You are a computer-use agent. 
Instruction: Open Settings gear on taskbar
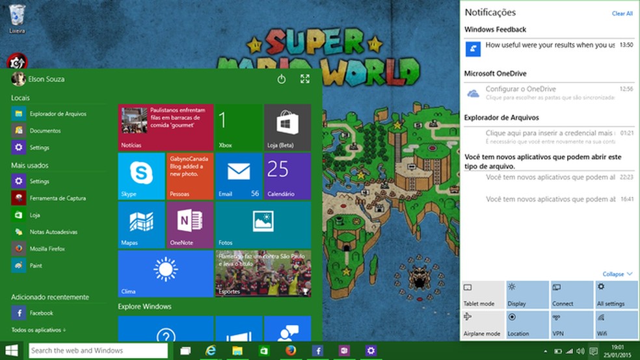(x=371, y=351)
